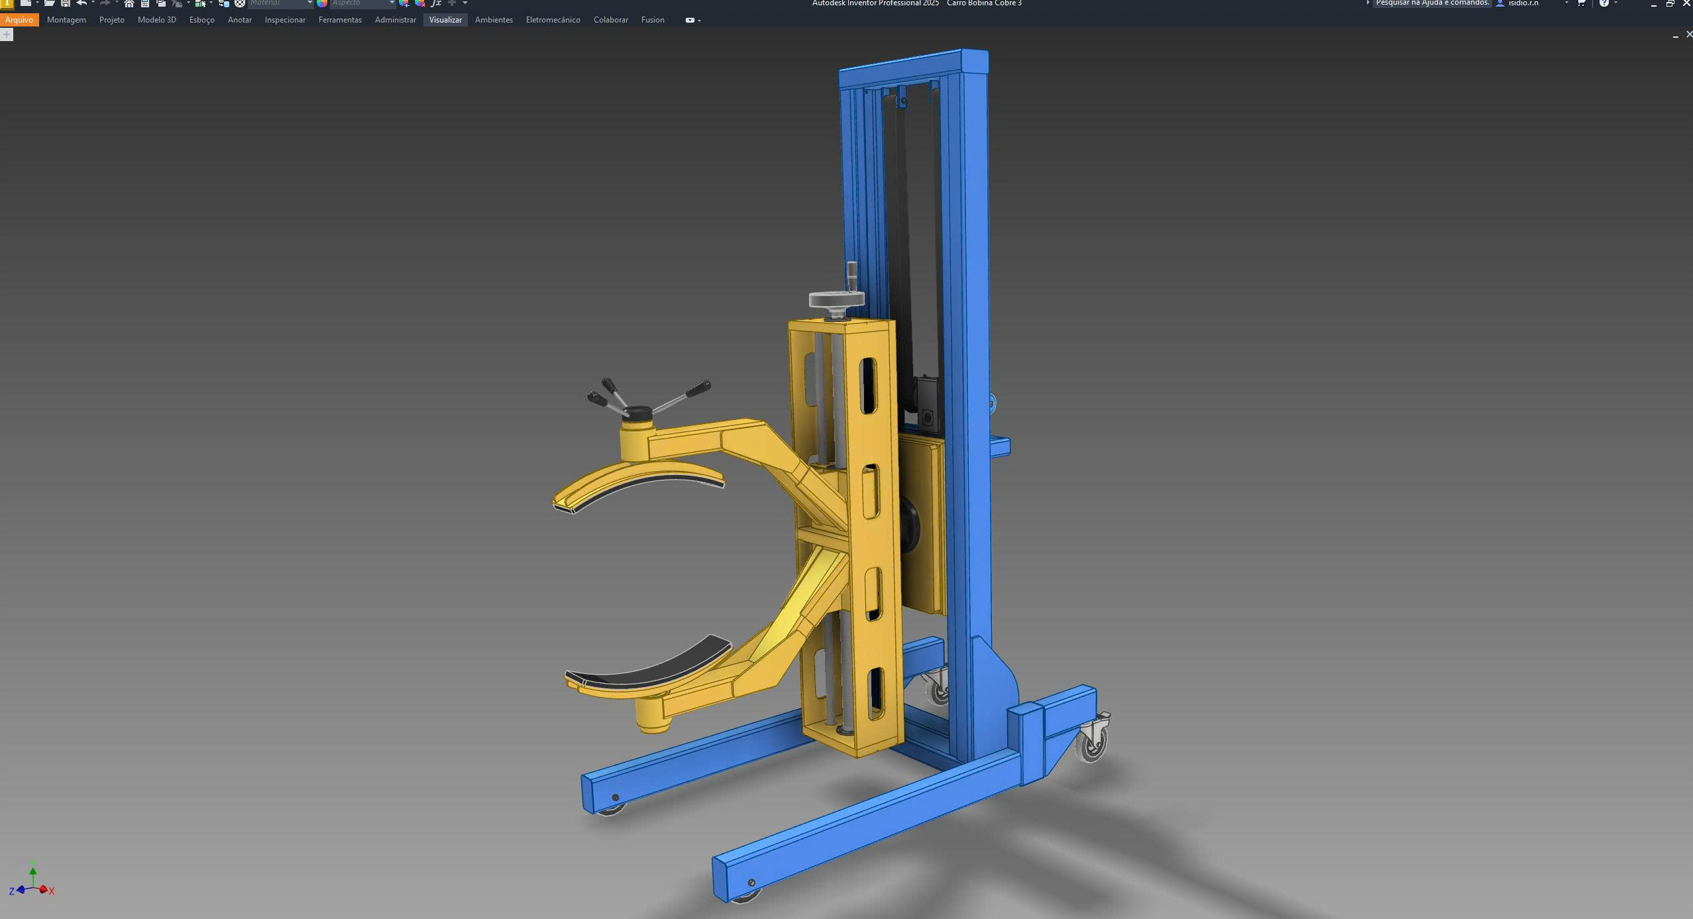Screen dimensions: 1693x919
Task: Open file with the folder icon
Action: [49, 3]
